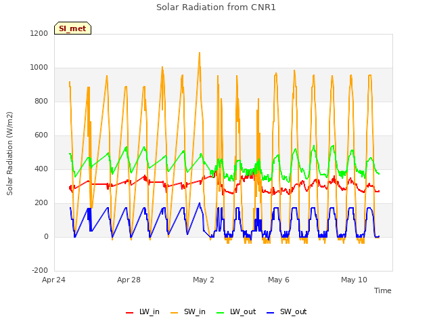Screen dimensions: 433x325
Task: Toggle the LW_in legend entry
Action: [x=143, y=311]
